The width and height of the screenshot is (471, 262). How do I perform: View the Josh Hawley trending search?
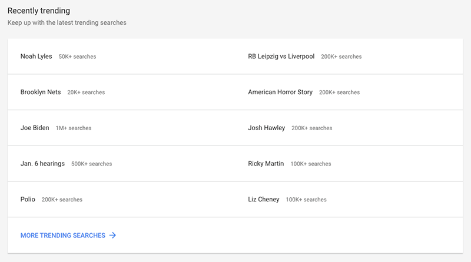[x=267, y=128]
